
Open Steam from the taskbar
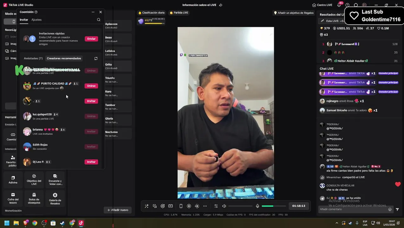tap(62, 223)
